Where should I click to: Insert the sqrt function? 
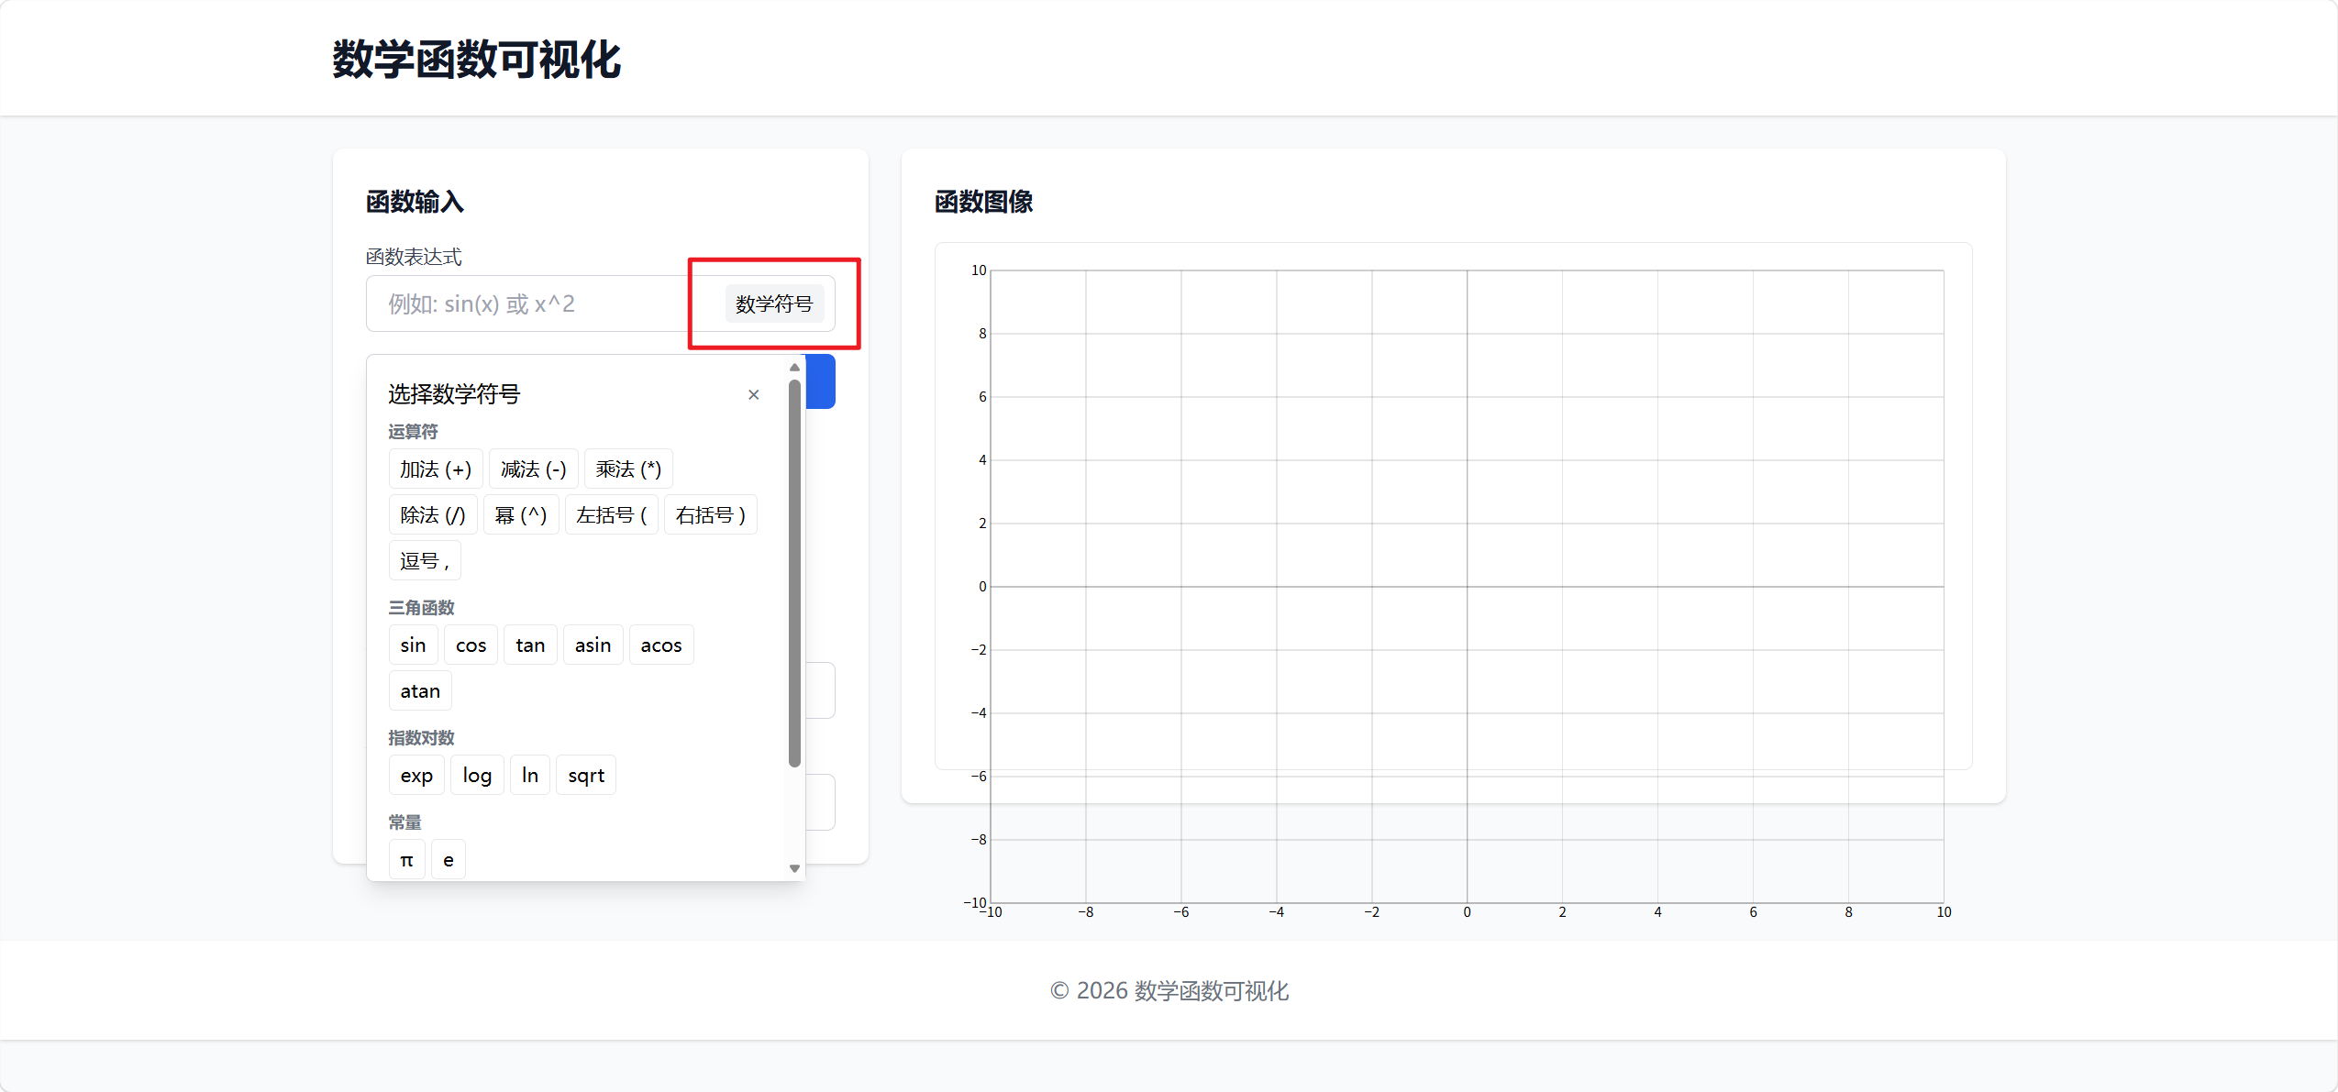pos(585,776)
